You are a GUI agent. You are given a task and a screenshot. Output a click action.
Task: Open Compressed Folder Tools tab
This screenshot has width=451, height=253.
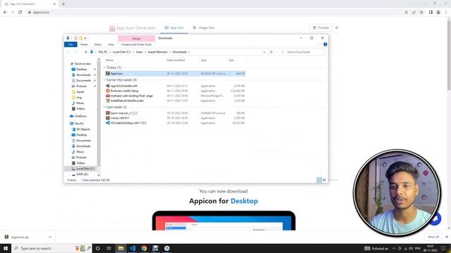pos(136,44)
